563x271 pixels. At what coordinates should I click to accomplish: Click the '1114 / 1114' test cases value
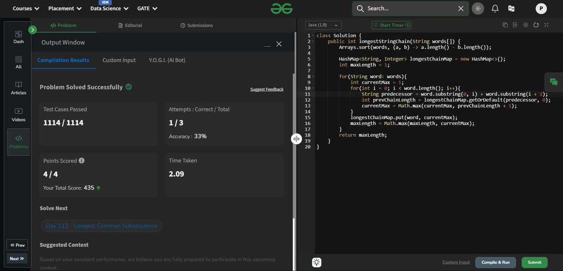(63, 123)
